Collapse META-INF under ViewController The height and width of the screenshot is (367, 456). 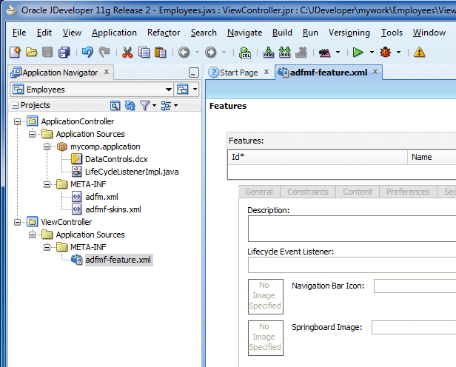click(47, 247)
